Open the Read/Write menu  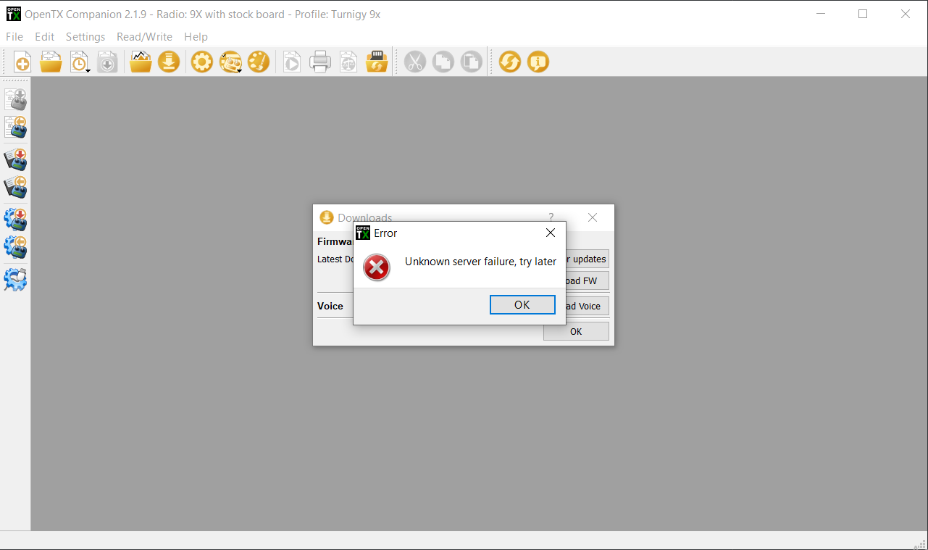tap(145, 36)
